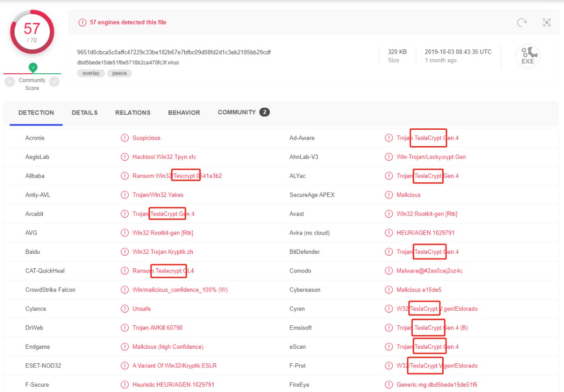Click the FireEye engine name
Image resolution: width=564 pixels, height=392 pixels.
[299, 384]
